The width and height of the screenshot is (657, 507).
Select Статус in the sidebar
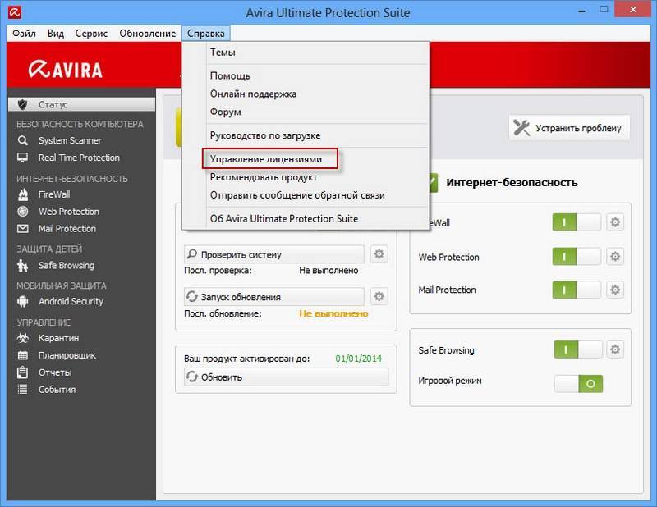81,105
